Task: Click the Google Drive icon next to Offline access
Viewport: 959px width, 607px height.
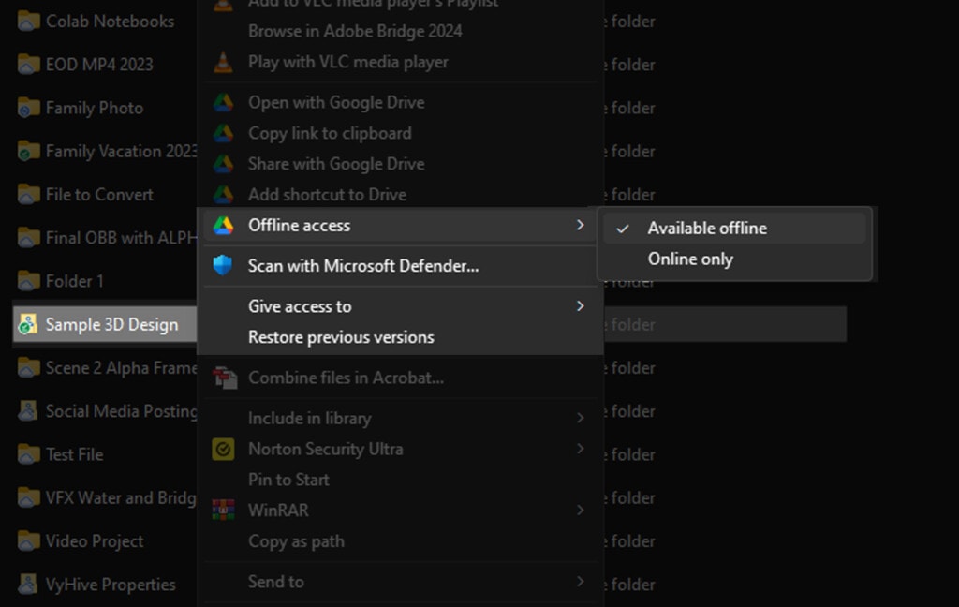Action: [x=222, y=226]
